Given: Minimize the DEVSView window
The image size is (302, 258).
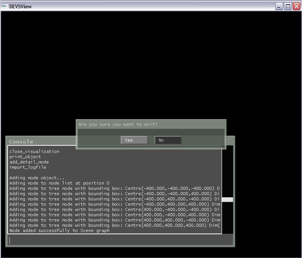Looking at the screenshot, I should pyautogui.click(x=279, y=6).
